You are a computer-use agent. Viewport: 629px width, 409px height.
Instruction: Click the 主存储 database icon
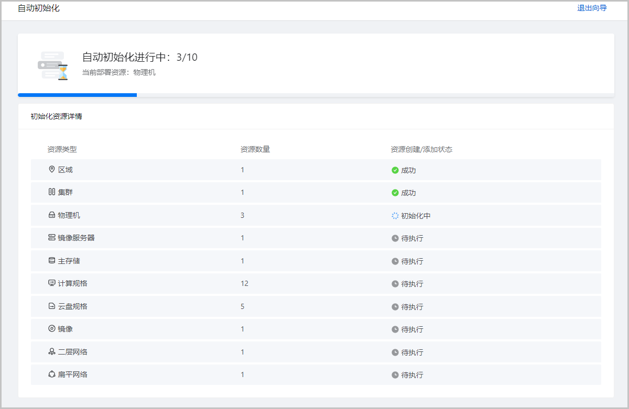[51, 261]
